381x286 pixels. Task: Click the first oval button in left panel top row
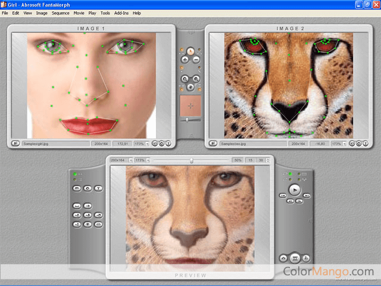coord(77,188)
